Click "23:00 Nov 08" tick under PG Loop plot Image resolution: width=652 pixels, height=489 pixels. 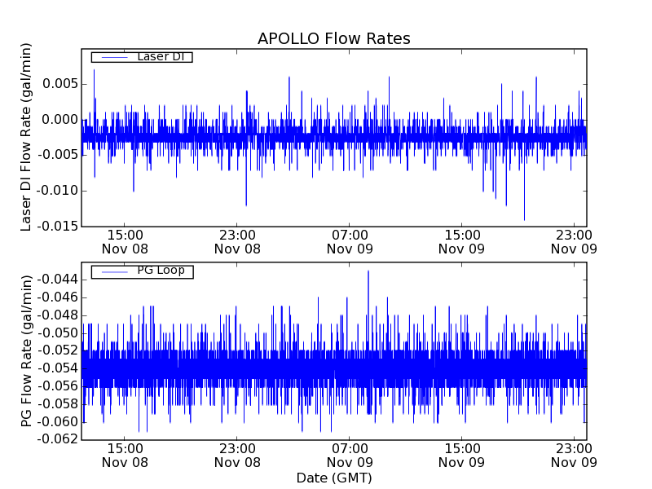pos(237,455)
